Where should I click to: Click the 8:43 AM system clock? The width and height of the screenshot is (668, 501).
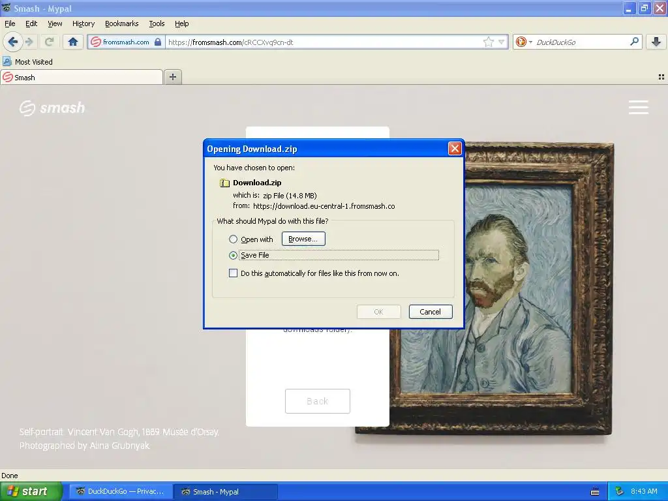point(644,491)
